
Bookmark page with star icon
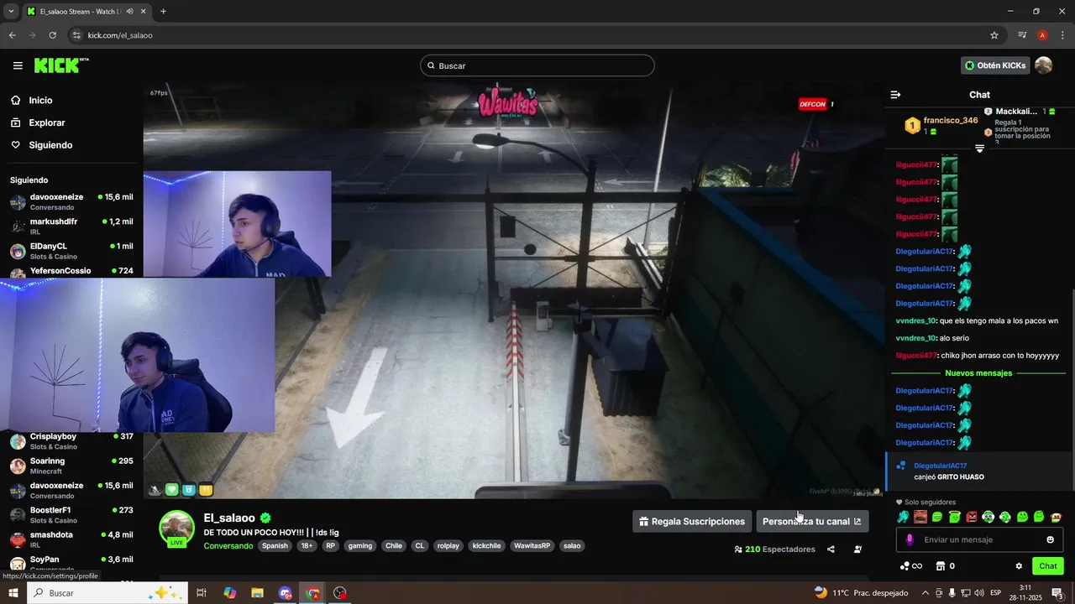coord(994,35)
